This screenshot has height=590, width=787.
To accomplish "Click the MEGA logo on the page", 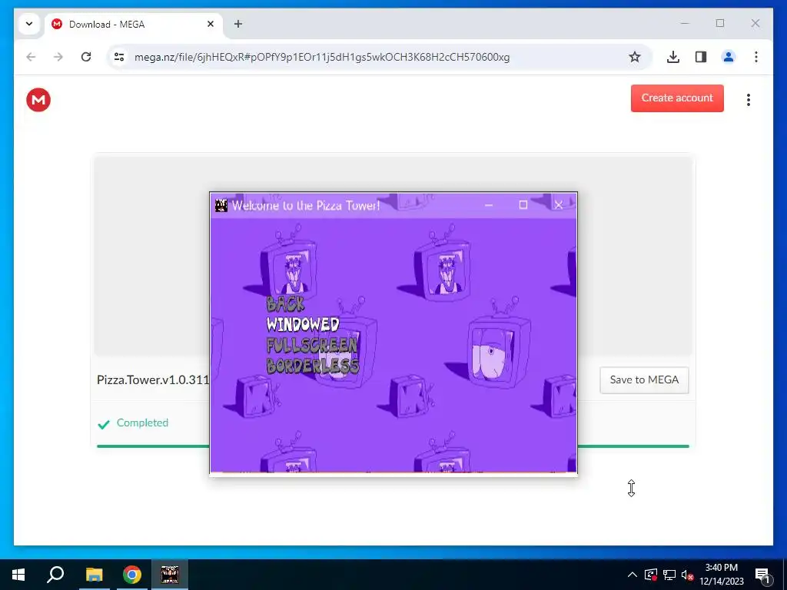I will (38, 99).
